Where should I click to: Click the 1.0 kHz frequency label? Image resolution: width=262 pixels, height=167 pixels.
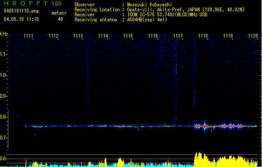pos(3,75)
